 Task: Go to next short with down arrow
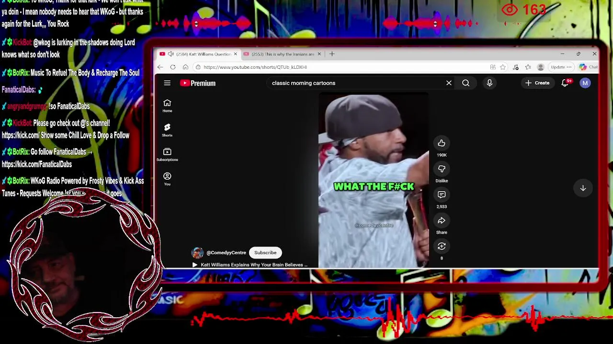[583, 188]
